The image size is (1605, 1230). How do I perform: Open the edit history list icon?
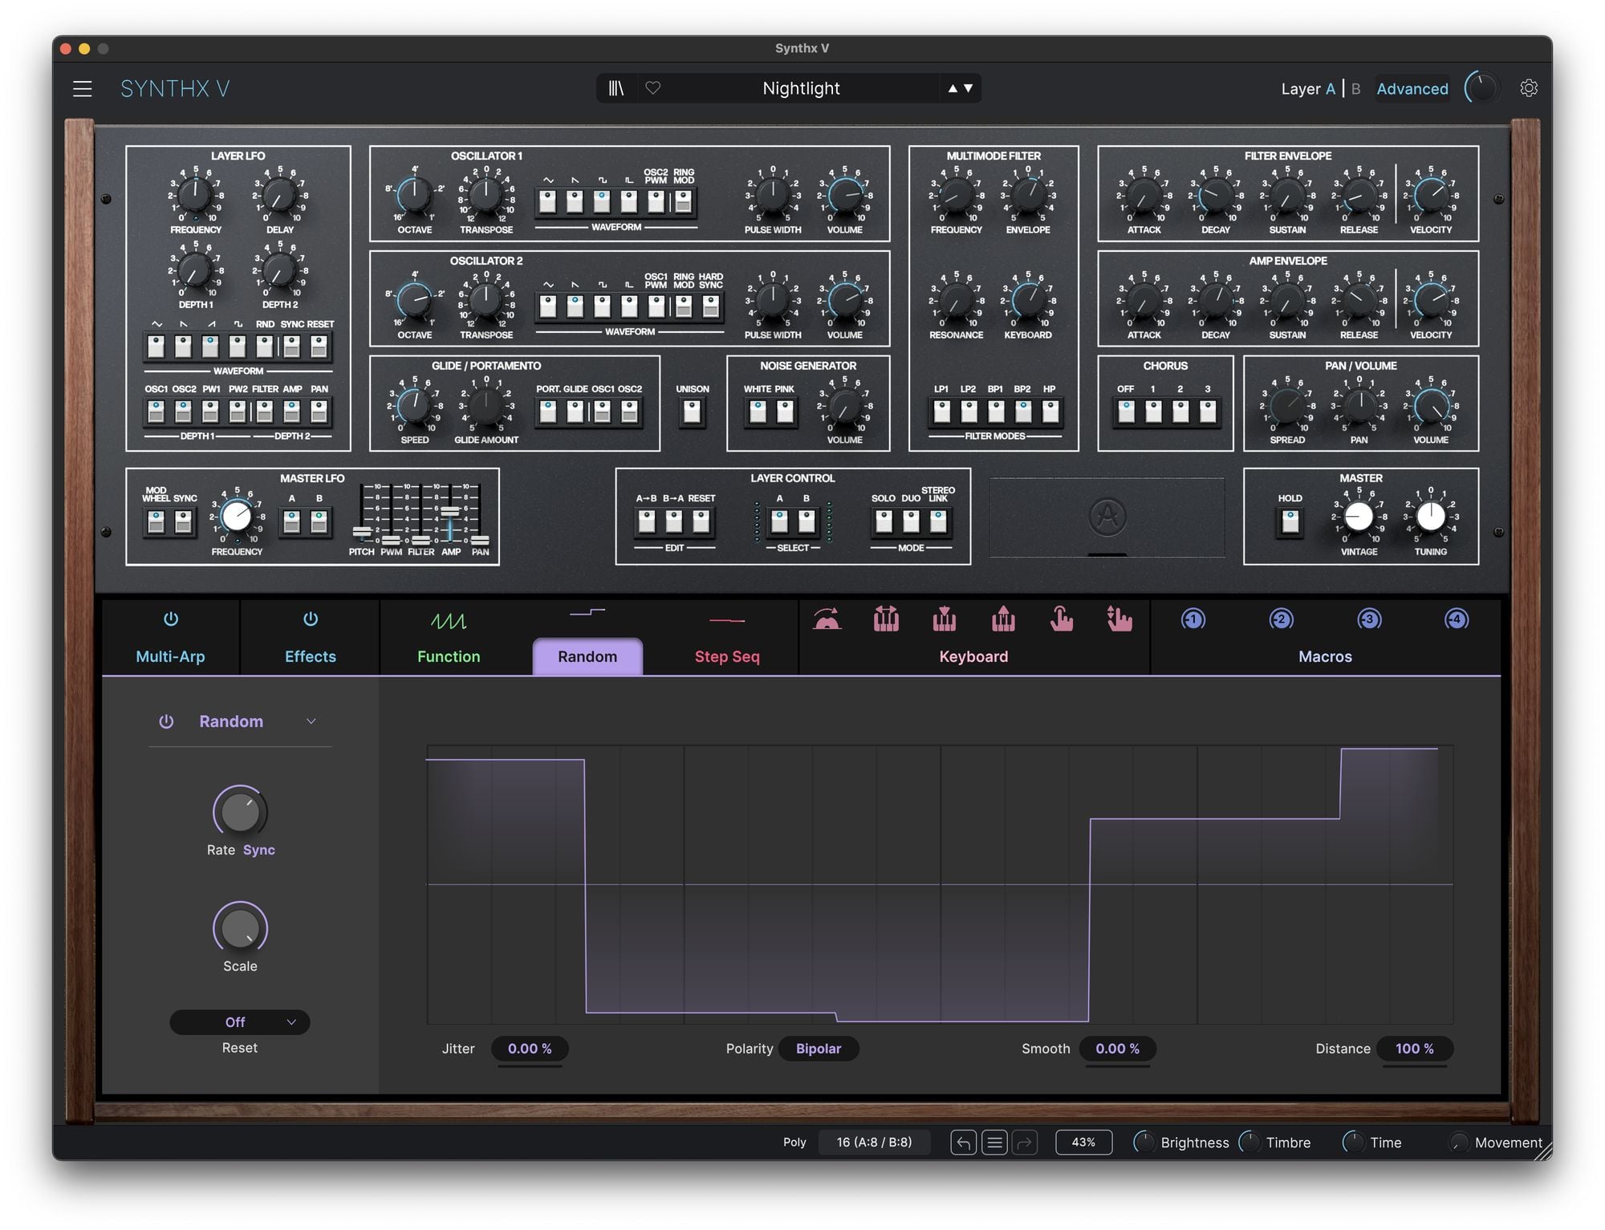994,1143
